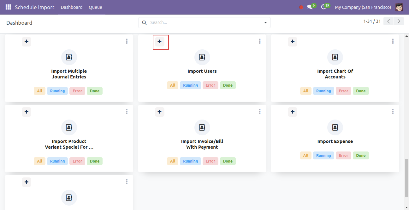This screenshot has height=210, width=409.
Task: Open kebab menu on Import Chart Of Accounts
Action: tap(393, 41)
